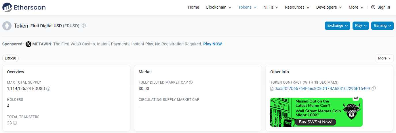396x133 pixels.
Task: Open the Play dropdown button
Action: [361, 26]
